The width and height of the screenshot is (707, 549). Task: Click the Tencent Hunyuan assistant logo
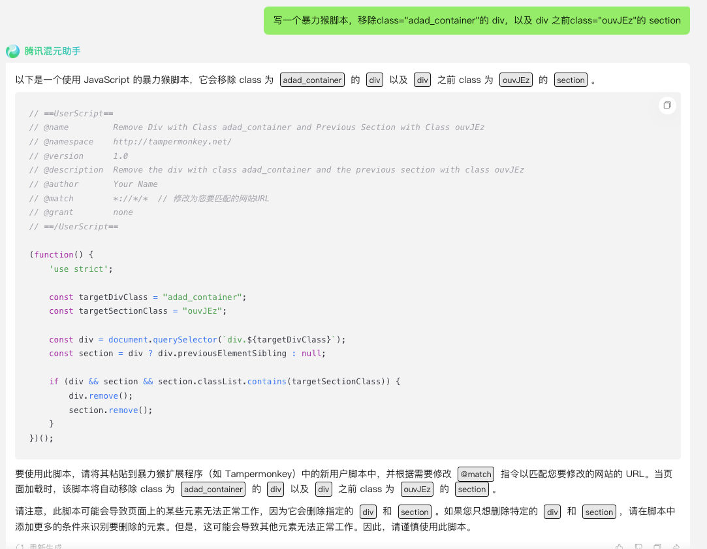[x=12, y=51]
